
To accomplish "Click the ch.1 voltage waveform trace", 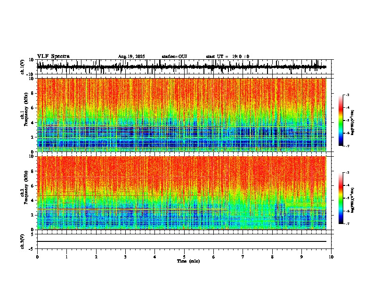I will [182, 67].
